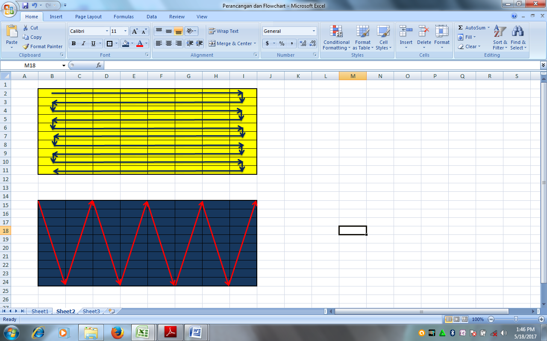
Task: Open Excel Help question mark
Action: point(514,16)
